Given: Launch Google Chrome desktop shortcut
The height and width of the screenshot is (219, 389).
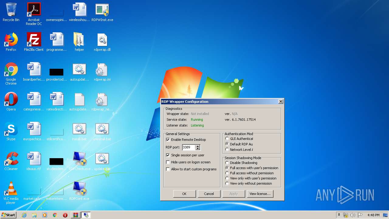Looking at the screenshot, I should 11,74.
